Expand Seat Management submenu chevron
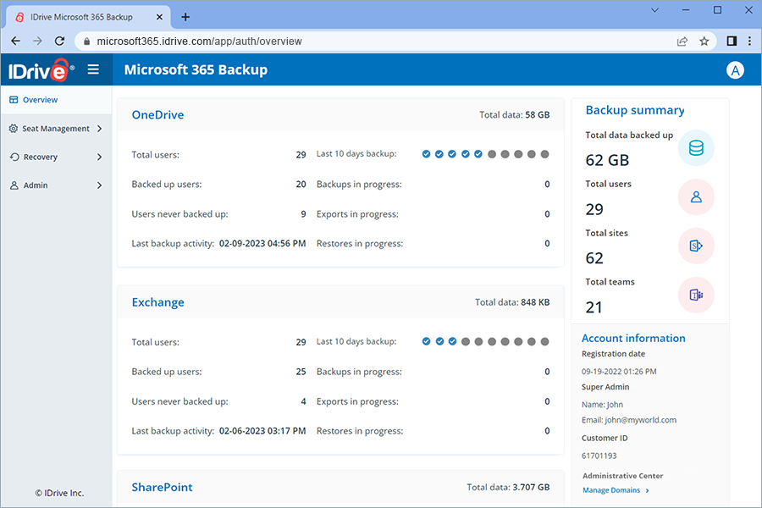Image resolution: width=762 pixels, height=508 pixels. pos(99,129)
